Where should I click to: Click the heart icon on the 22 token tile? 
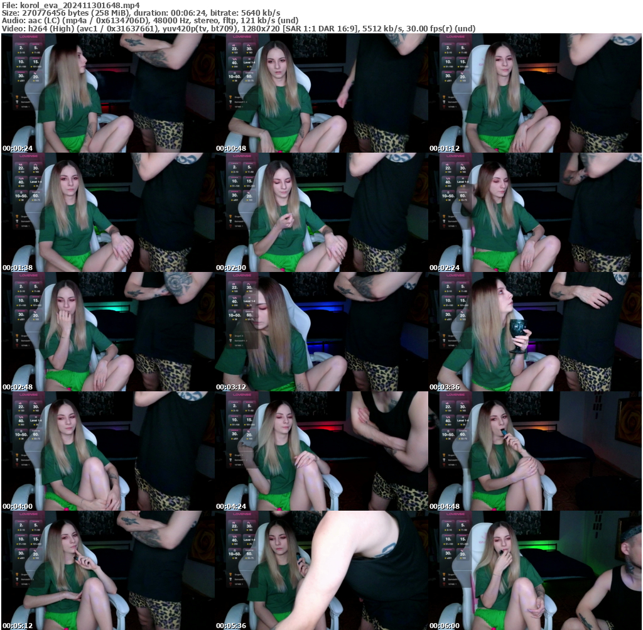tap(234, 45)
